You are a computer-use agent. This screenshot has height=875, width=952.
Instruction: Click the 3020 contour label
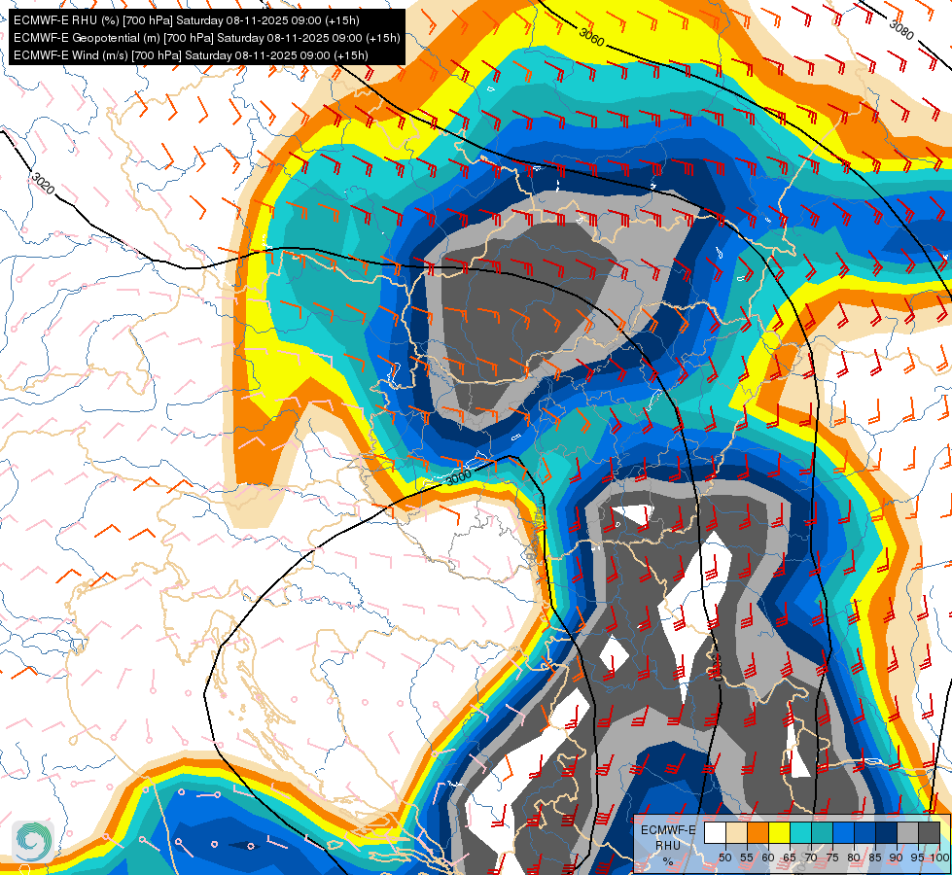(x=43, y=184)
